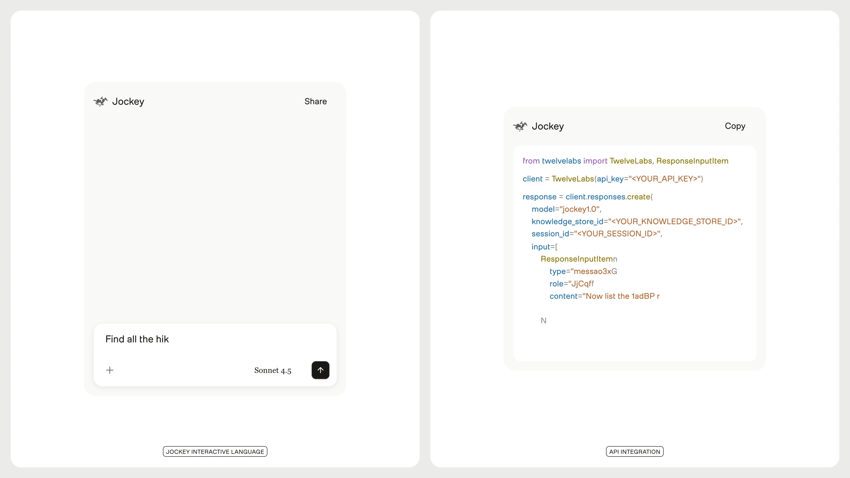Click the client.responses.create code line
This screenshot has width=850, height=478.
587,197
